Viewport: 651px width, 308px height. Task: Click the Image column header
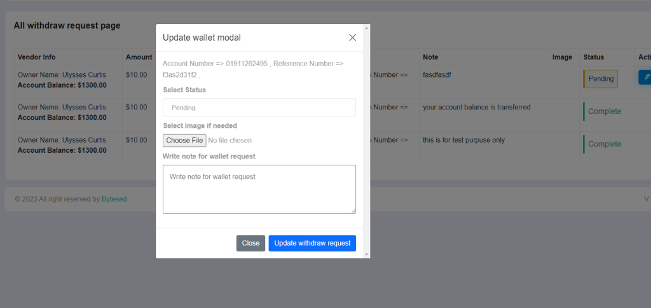(562, 57)
